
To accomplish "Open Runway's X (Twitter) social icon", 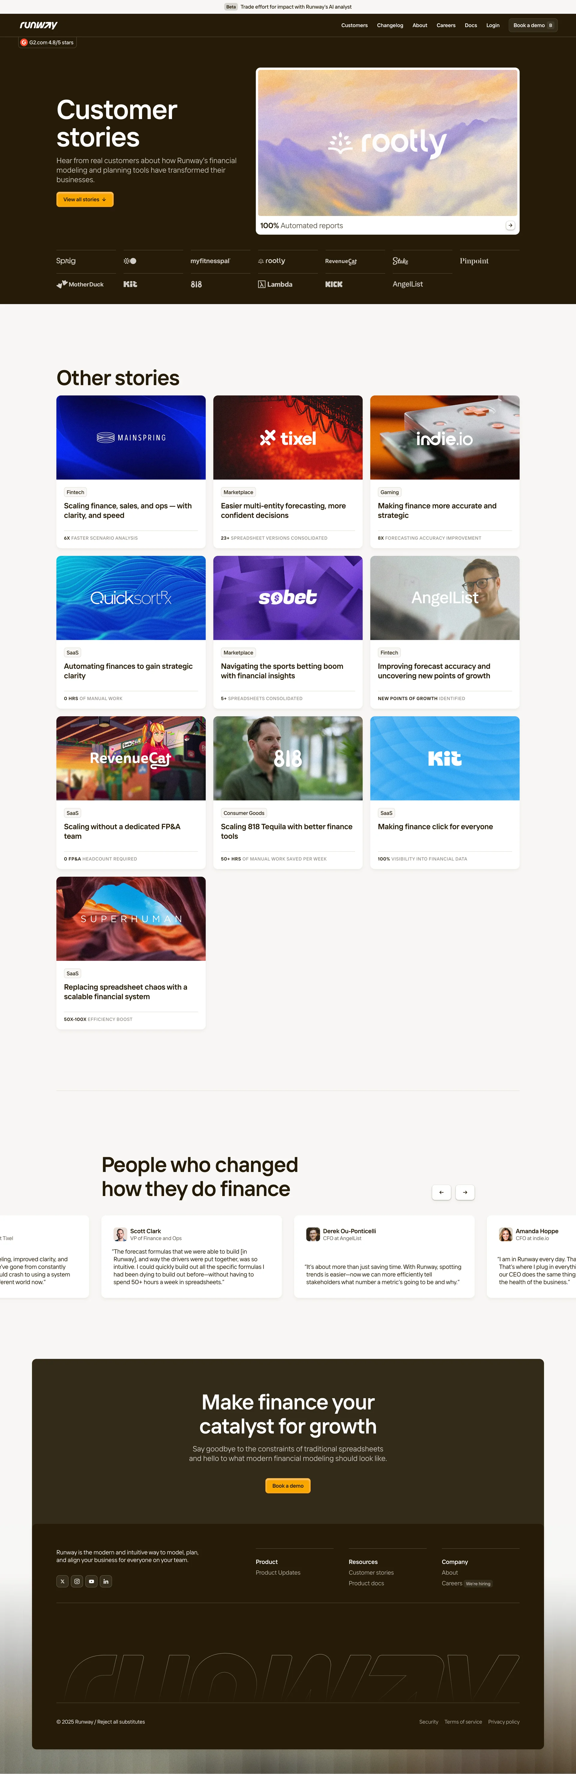I will pyautogui.click(x=62, y=1581).
